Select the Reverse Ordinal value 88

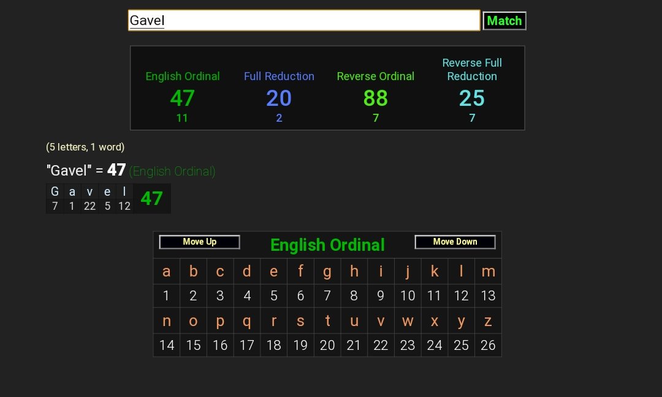375,98
